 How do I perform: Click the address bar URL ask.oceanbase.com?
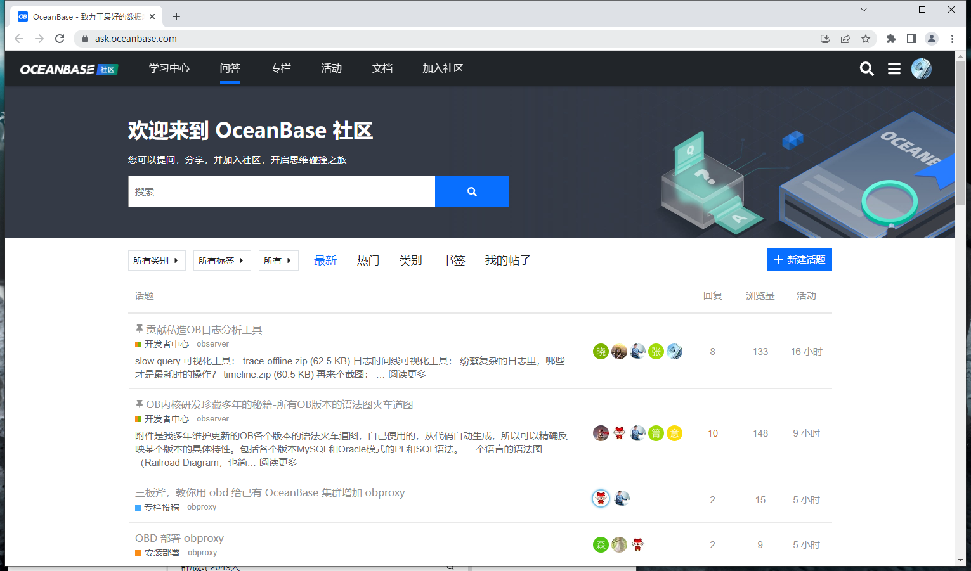click(136, 39)
